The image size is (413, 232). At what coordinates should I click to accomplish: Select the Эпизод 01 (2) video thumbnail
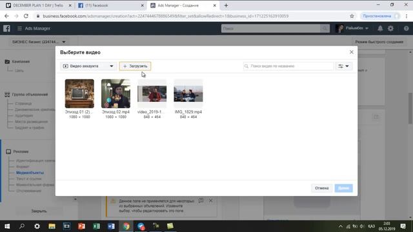click(x=79, y=93)
